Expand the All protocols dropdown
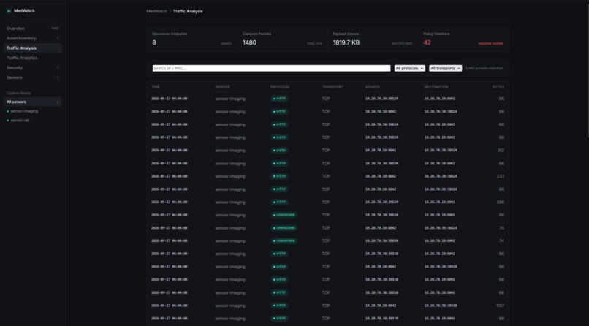Screen dimensions: 589x326 tap(410, 69)
